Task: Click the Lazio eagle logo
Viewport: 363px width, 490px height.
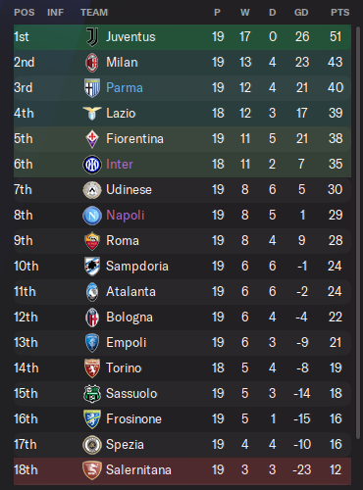Action: point(92,114)
